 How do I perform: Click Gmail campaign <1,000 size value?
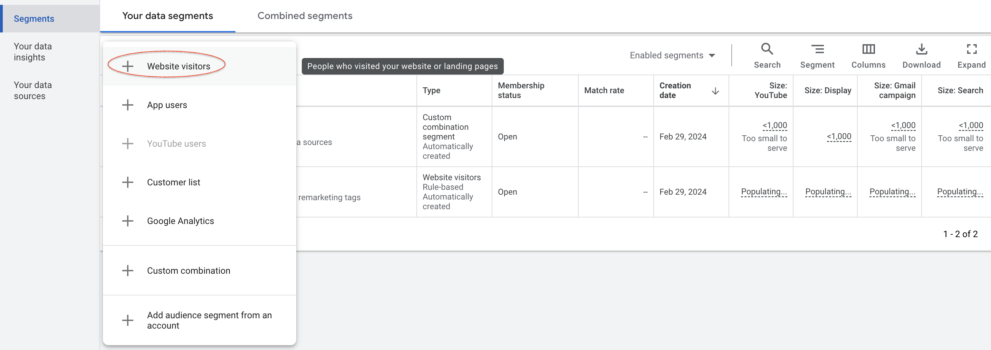pos(903,125)
